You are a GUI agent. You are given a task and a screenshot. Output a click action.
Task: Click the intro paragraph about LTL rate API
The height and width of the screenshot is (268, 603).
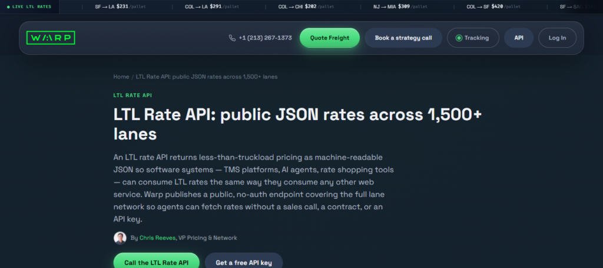pyautogui.click(x=253, y=188)
